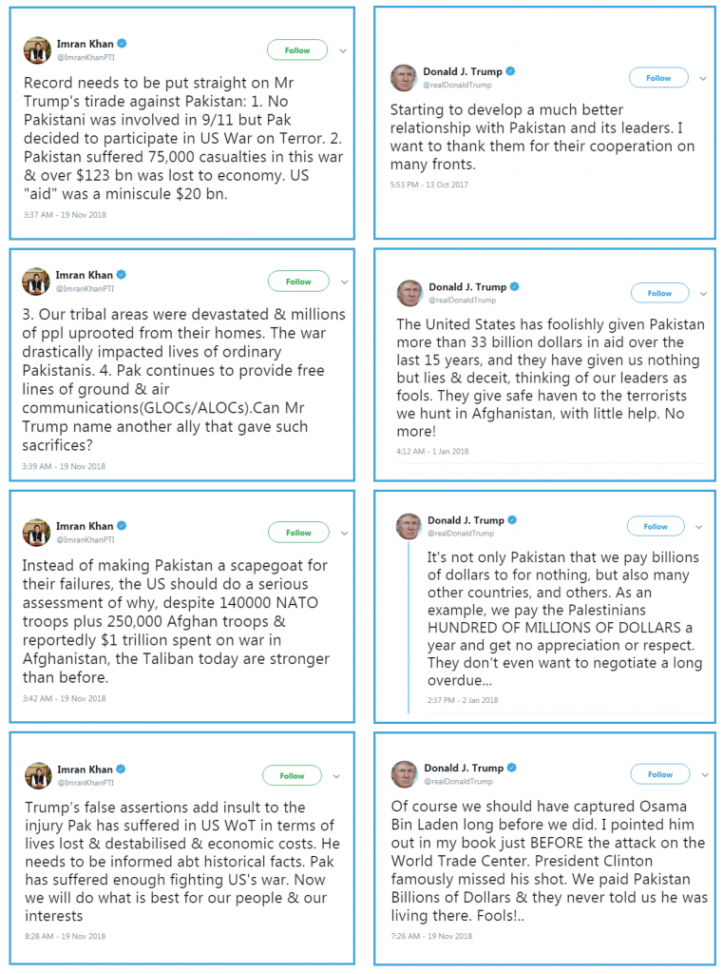Open the @realDonaldTrump handle on the 7:26 AM tweet

click(460, 781)
